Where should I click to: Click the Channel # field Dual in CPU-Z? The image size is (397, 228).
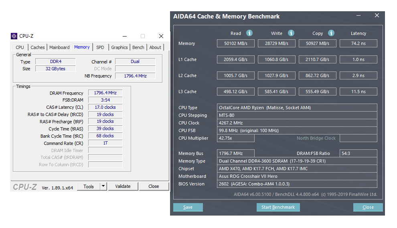click(135, 61)
